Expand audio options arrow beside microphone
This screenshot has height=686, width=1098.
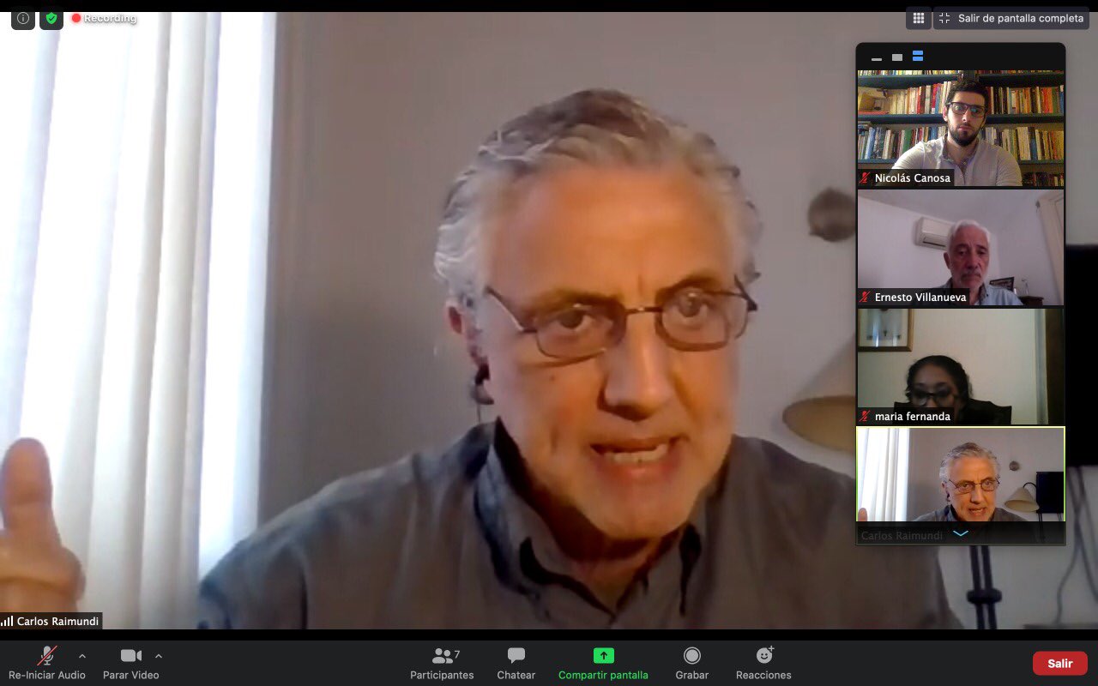click(x=82, y=656)
